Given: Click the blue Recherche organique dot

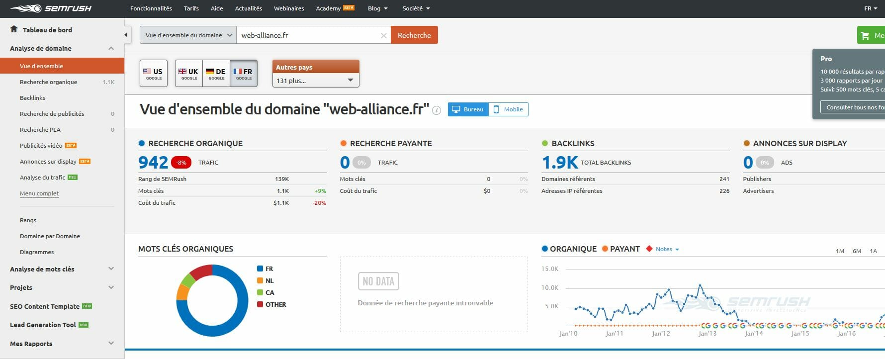Looking at the screenshot, I should coord(142,143).
